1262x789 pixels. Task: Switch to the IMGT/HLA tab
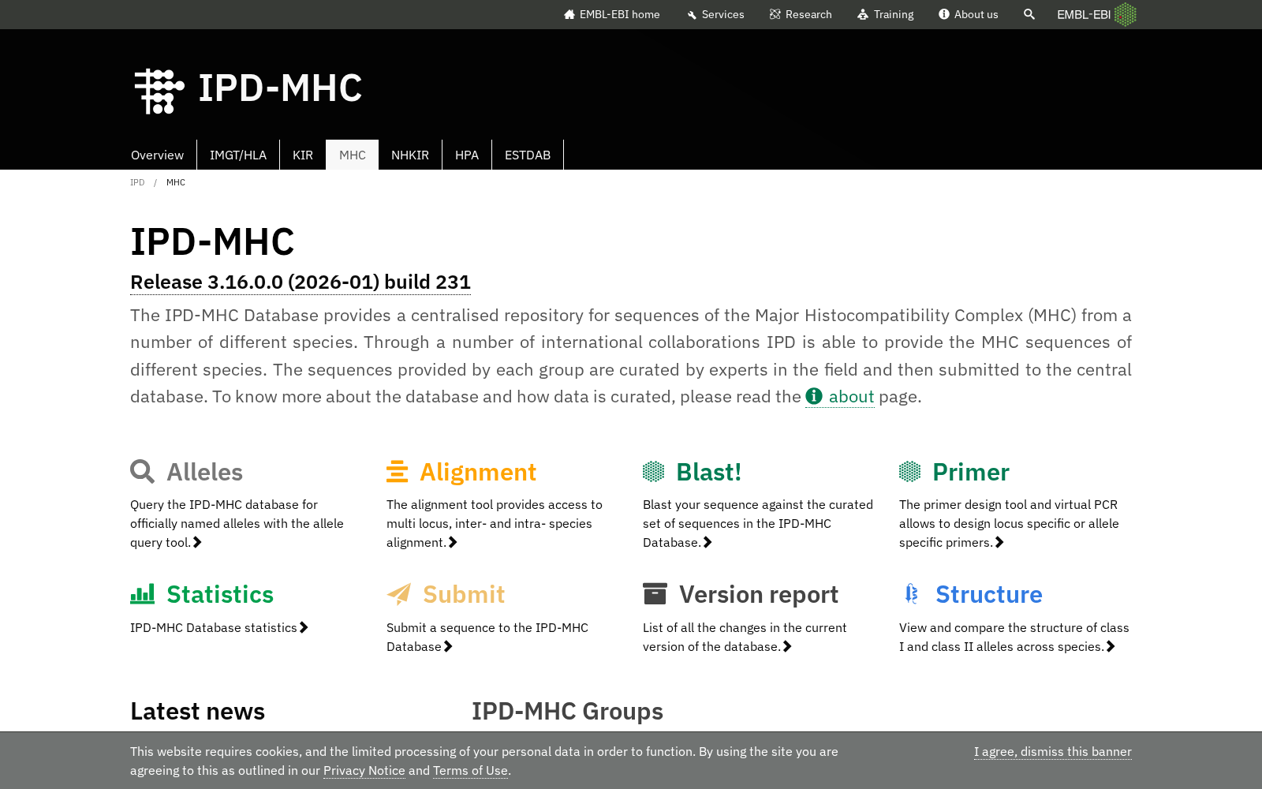pos(238,155)
